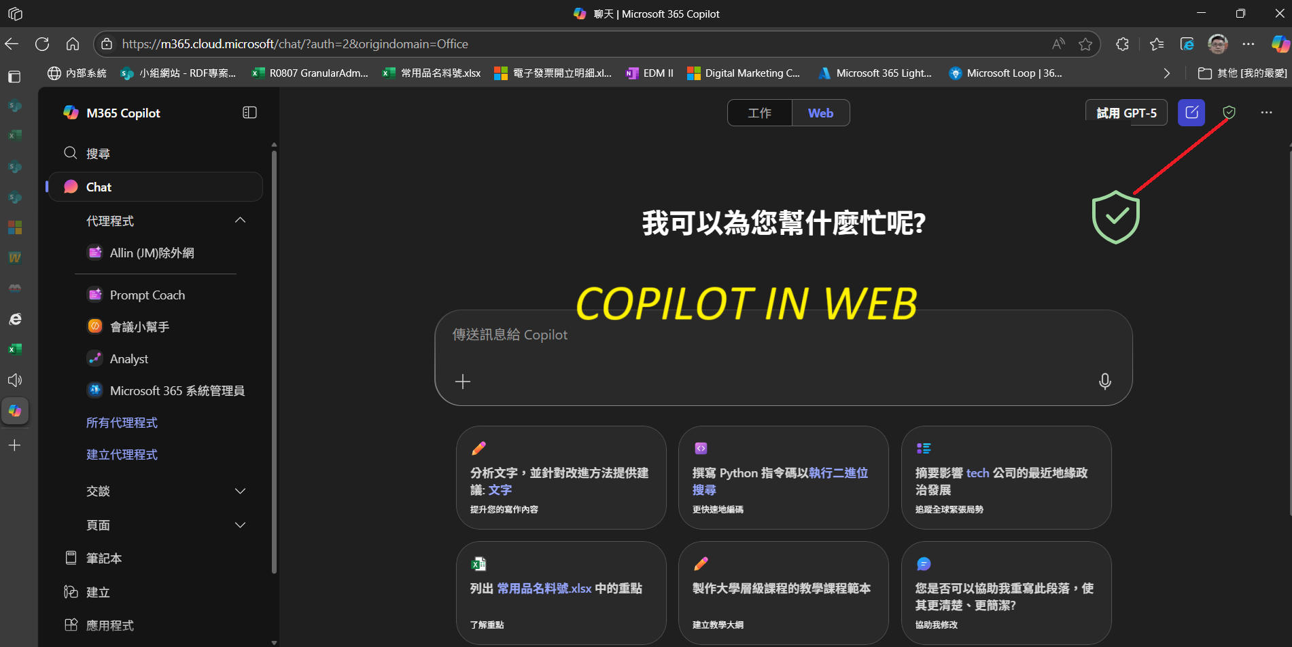The image size is (1292, 647).
Task: Click the microphone icon in message box
Action: pos(1104,382)
